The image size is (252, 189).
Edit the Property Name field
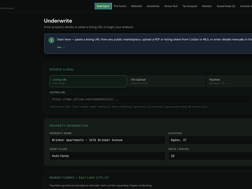pyautogui.click(x=107, y=140)
